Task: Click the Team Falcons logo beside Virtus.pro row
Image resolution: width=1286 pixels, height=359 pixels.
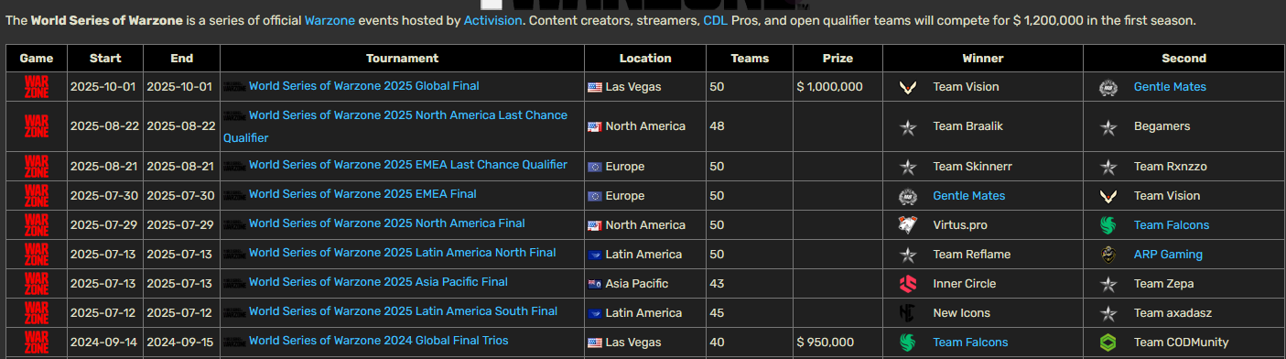Action: tap(1108, 225)
